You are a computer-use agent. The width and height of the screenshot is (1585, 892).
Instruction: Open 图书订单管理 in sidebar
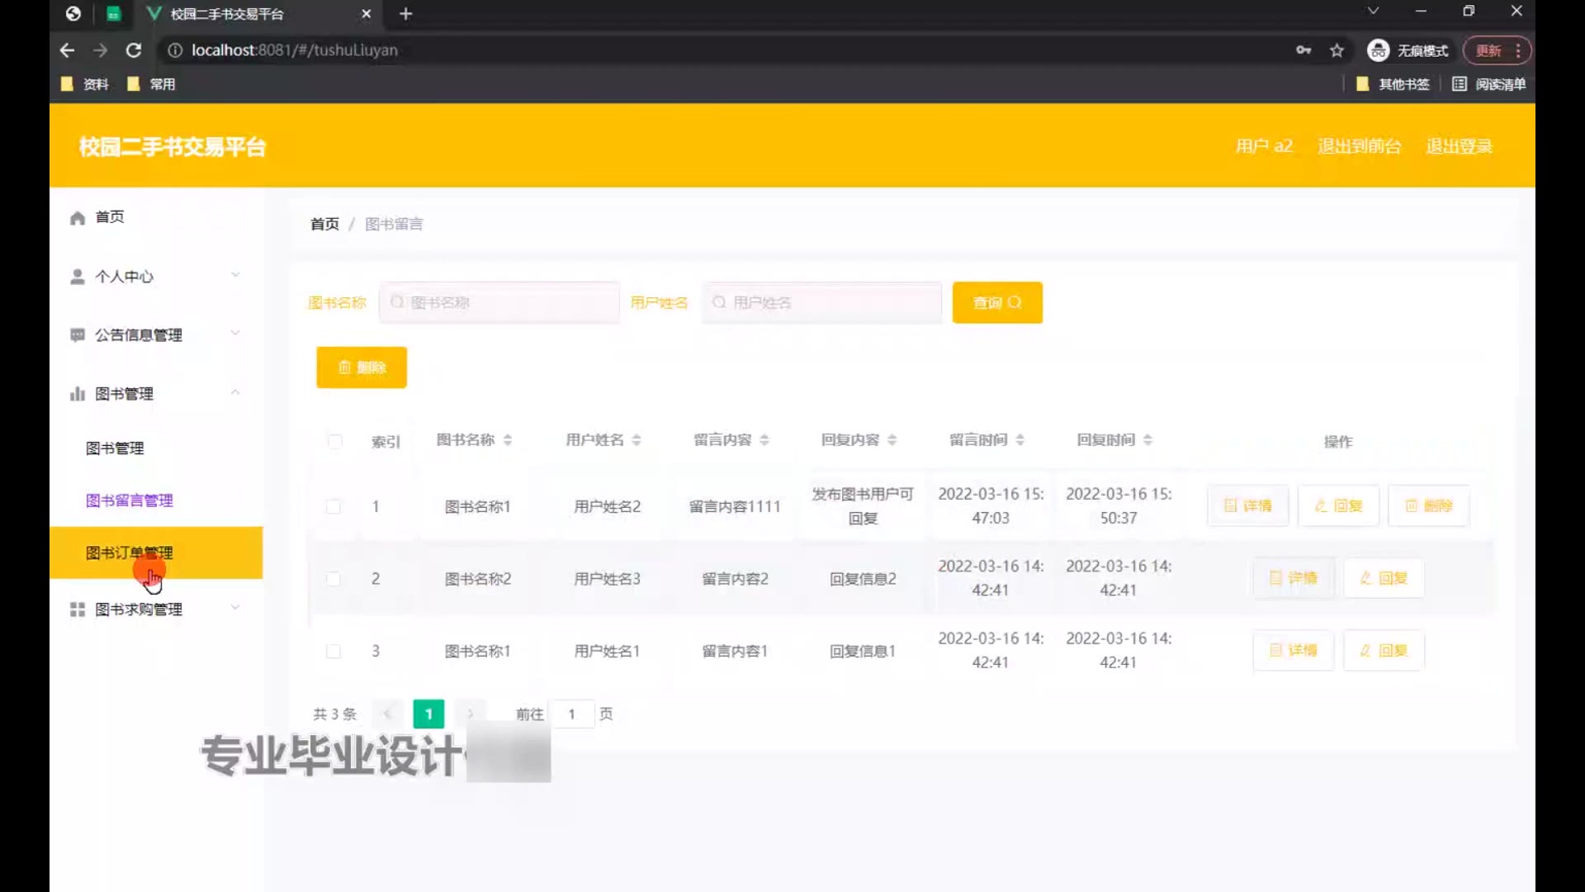pos(130,553)
